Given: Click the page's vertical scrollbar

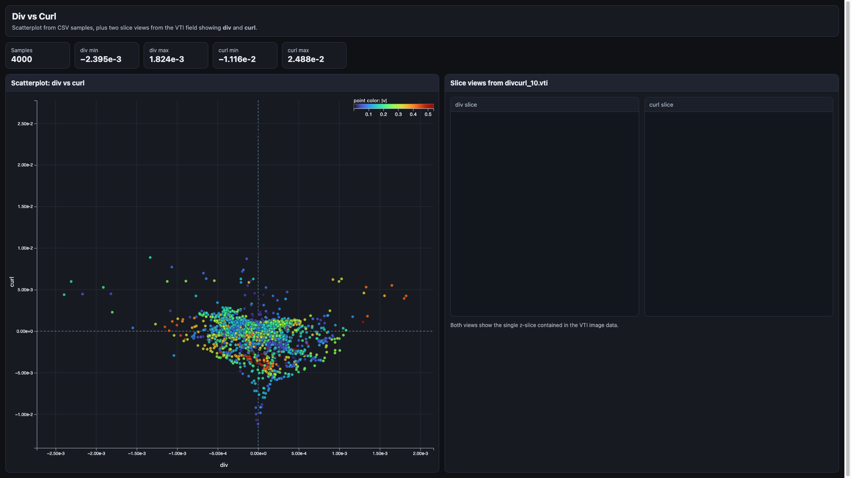Looking at the screenshot, I should [847, 239].
